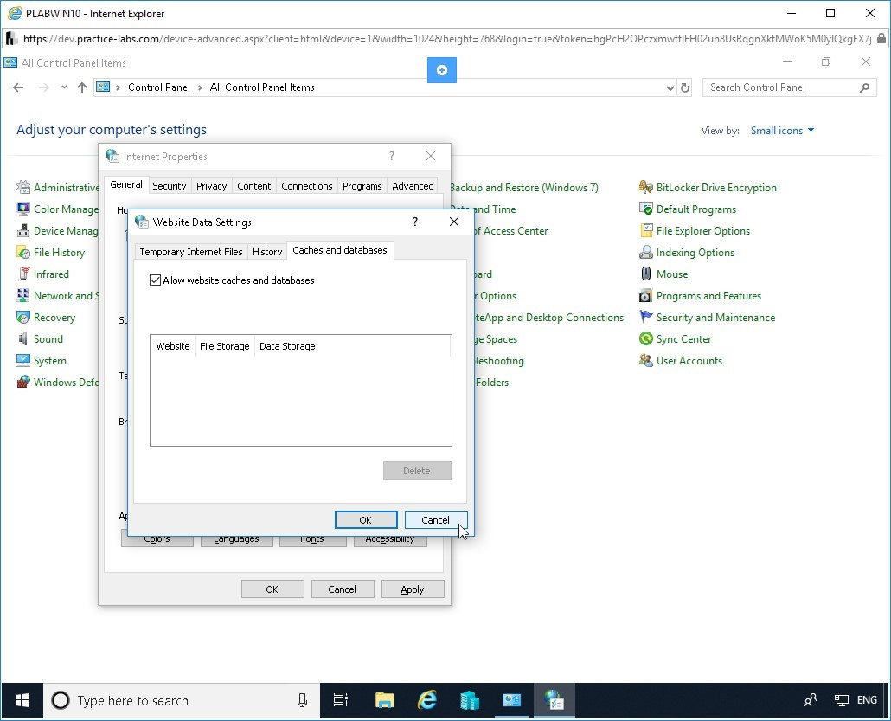This screenshot has width=891, height=721.
Task: Open the Connections tab in Internet Properties
Action: [x=307, y=186]
